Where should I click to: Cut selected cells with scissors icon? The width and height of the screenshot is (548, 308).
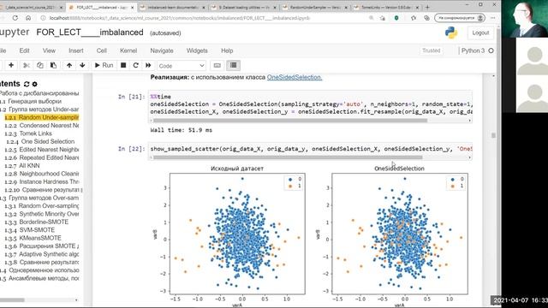coord(27,65)
